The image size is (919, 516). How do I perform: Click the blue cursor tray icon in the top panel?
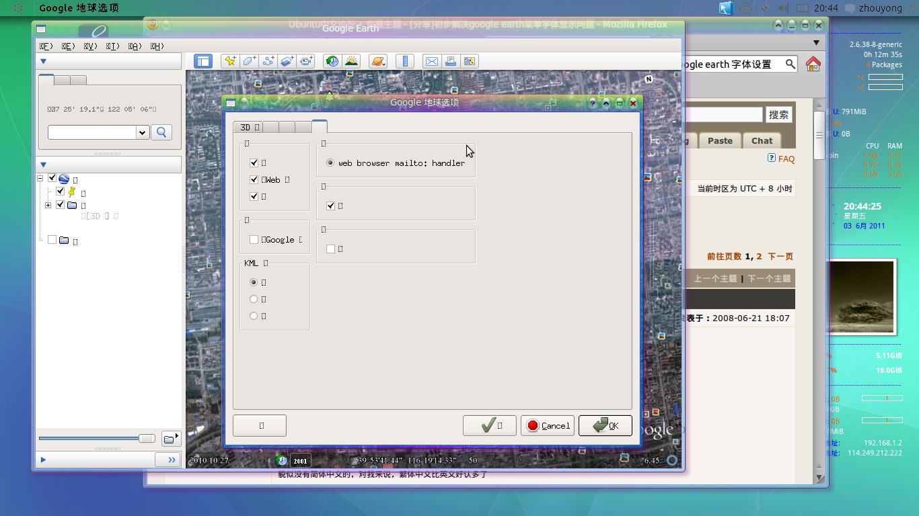click(725, 8)
